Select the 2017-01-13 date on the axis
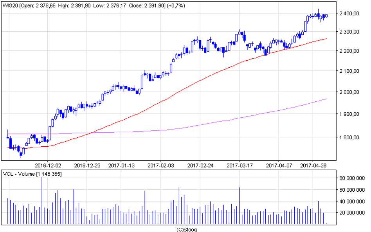The width and height of the screenshot is (371, 232). point(121,165)
